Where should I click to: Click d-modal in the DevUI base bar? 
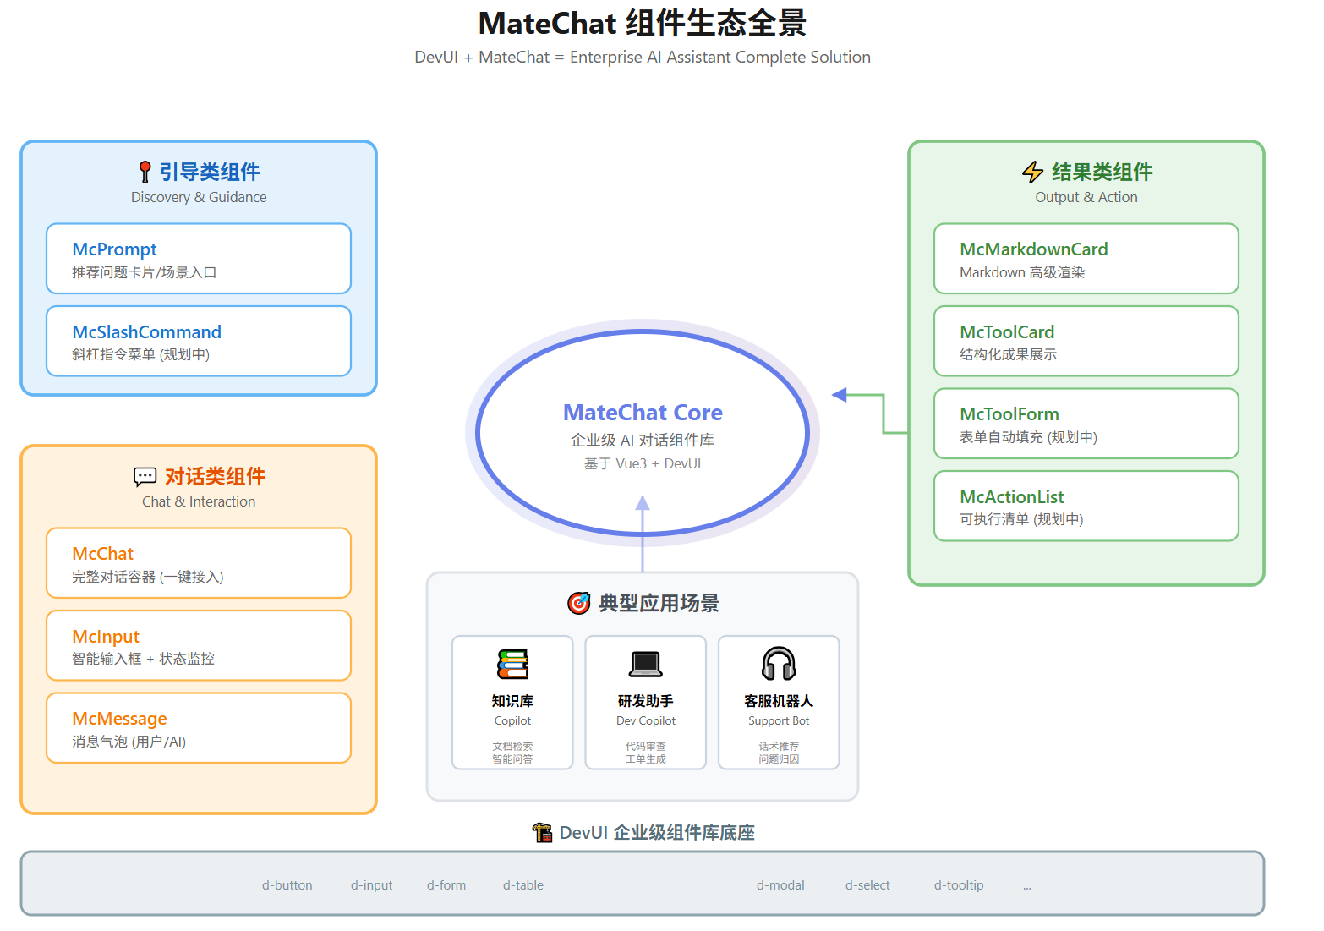[780, 884]
